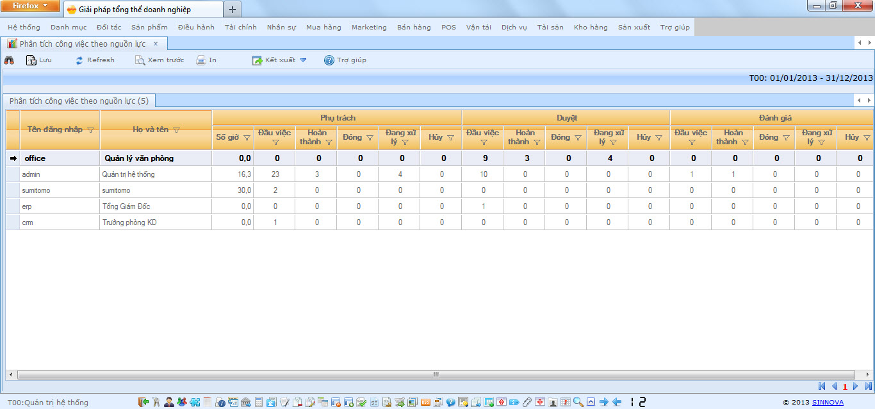
Task: Click the blue puzzle piece icon
Action: coord(195,402)
